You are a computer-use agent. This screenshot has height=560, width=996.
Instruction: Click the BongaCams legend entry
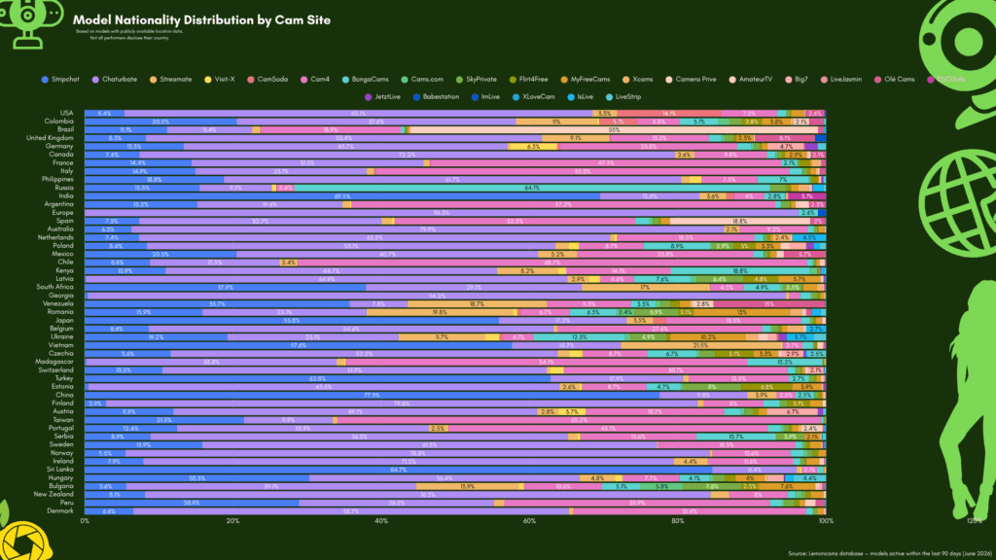tap(366, 80)
